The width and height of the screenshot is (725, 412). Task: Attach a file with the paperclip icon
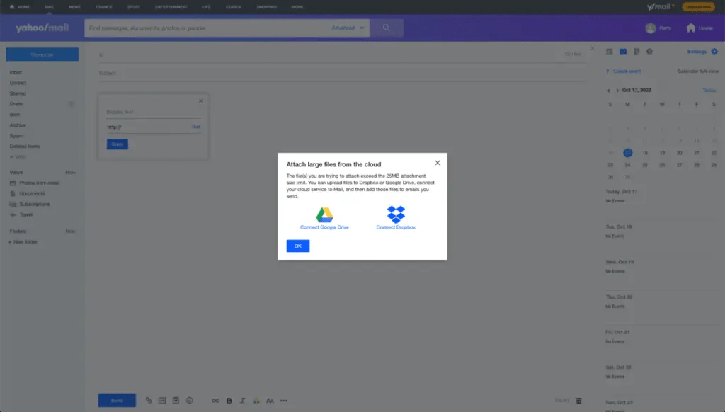(x=149, y=400)
